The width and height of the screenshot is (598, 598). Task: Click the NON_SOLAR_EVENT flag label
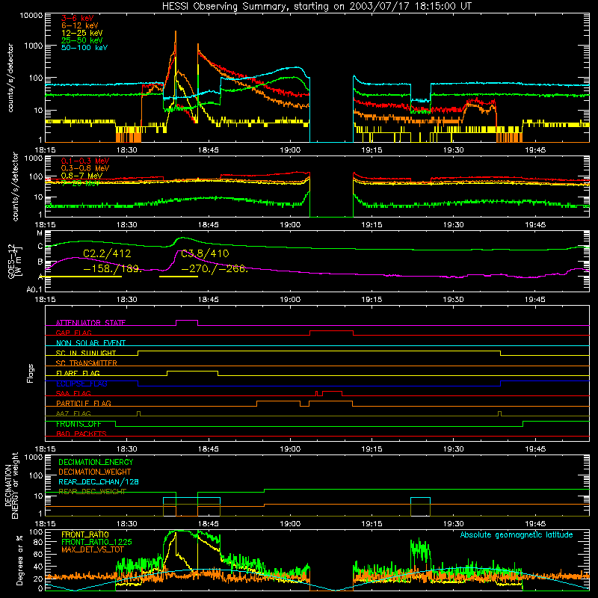coord(90,343)
